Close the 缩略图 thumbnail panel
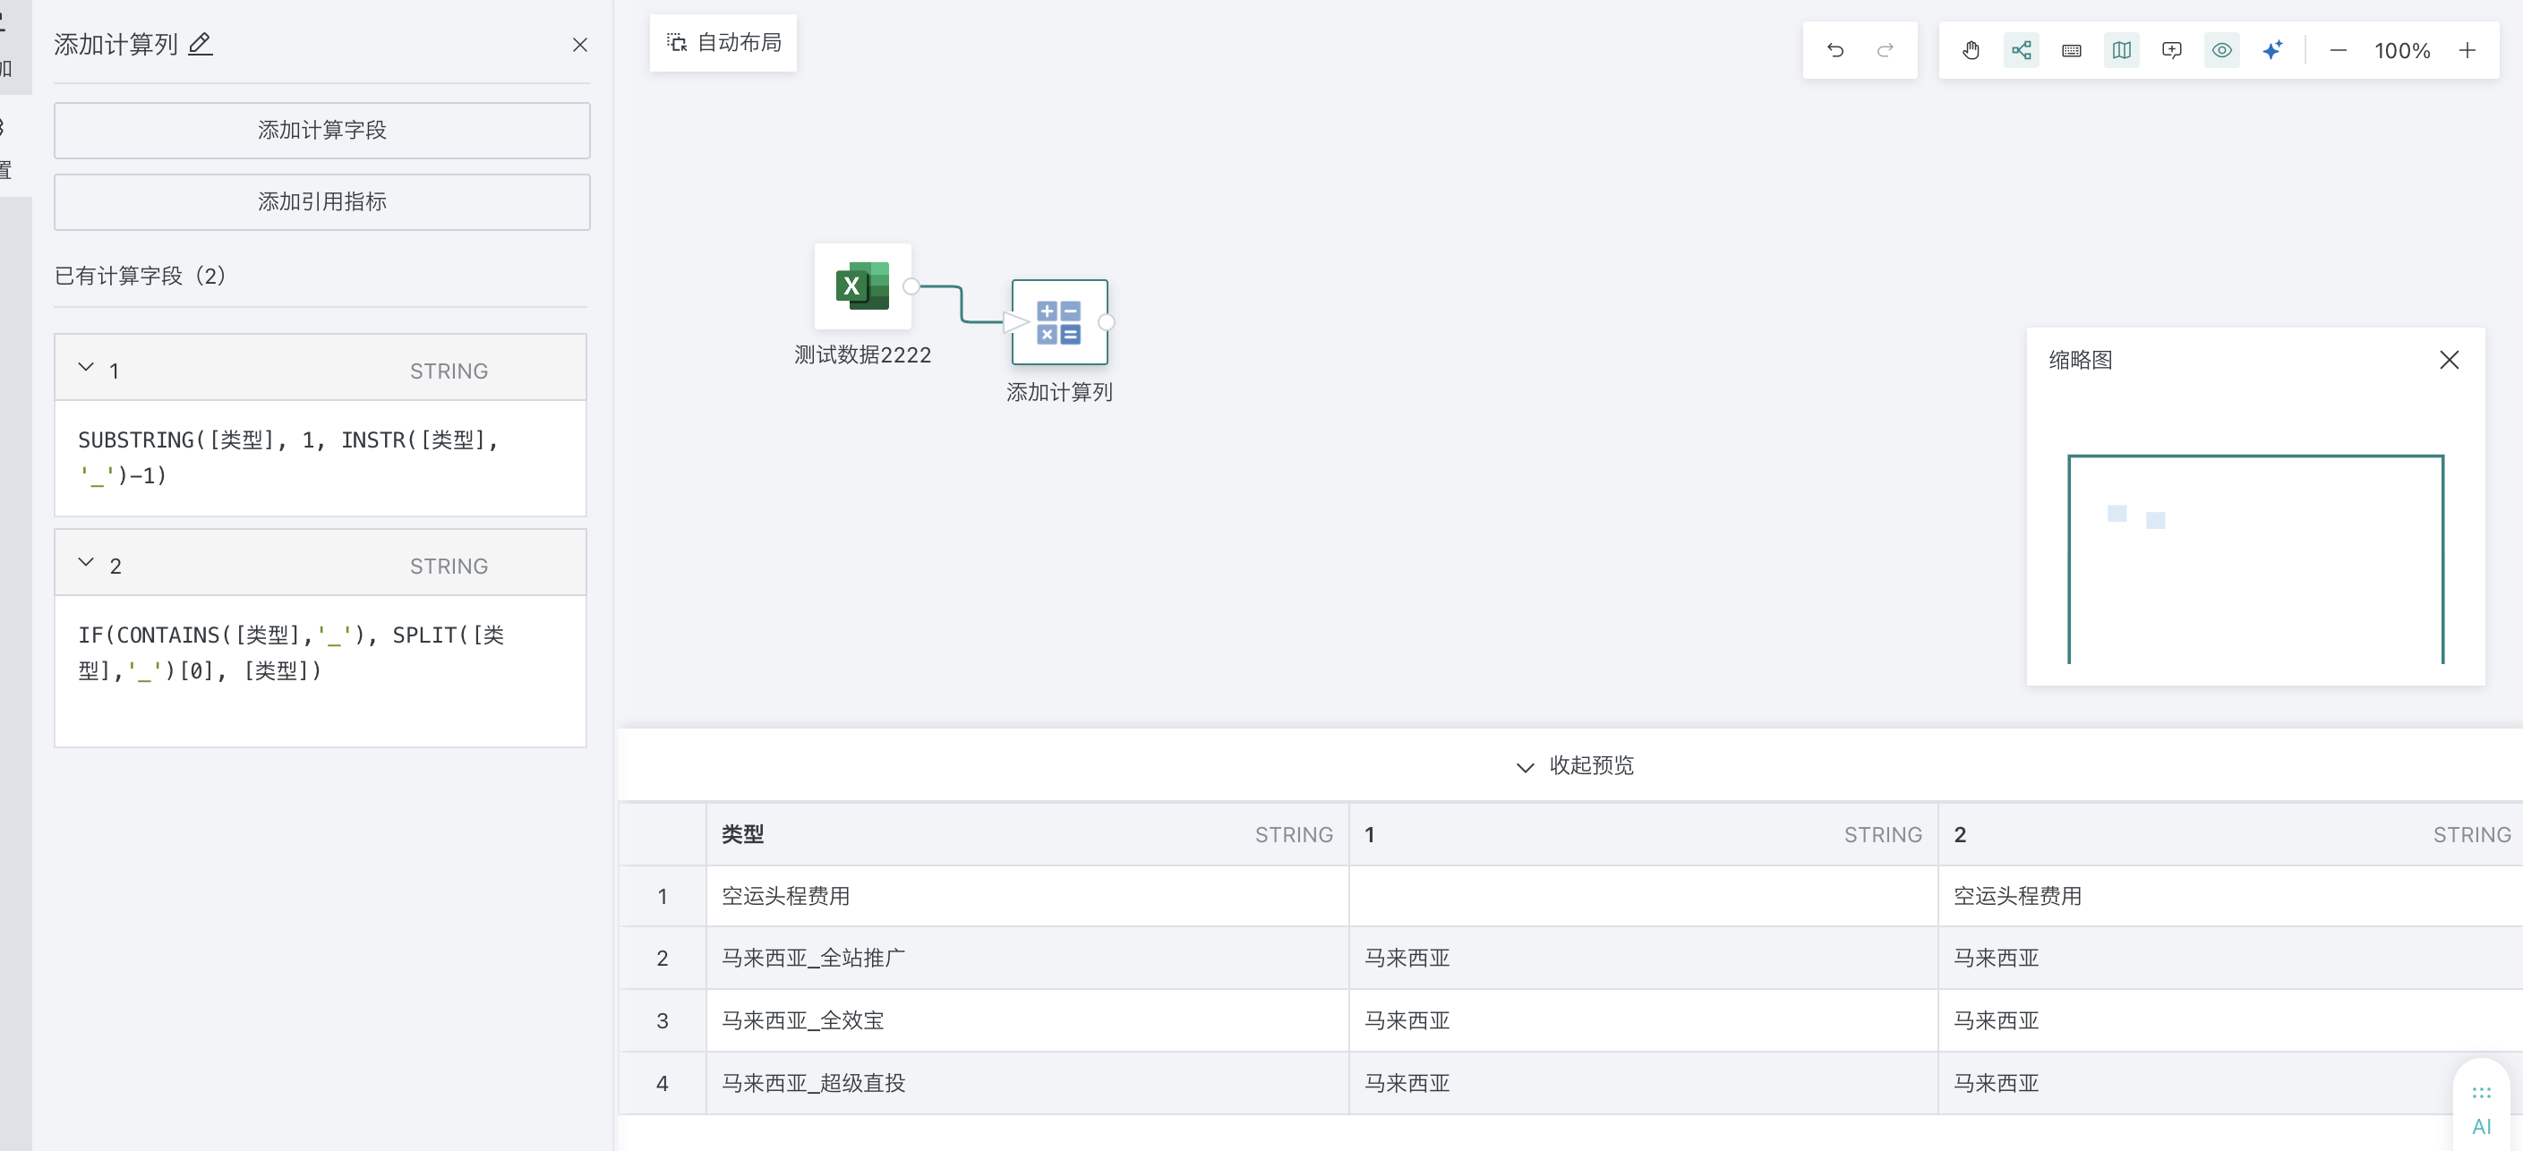This screenshot has width=2523, height=1151. [x=2450, y=360]
